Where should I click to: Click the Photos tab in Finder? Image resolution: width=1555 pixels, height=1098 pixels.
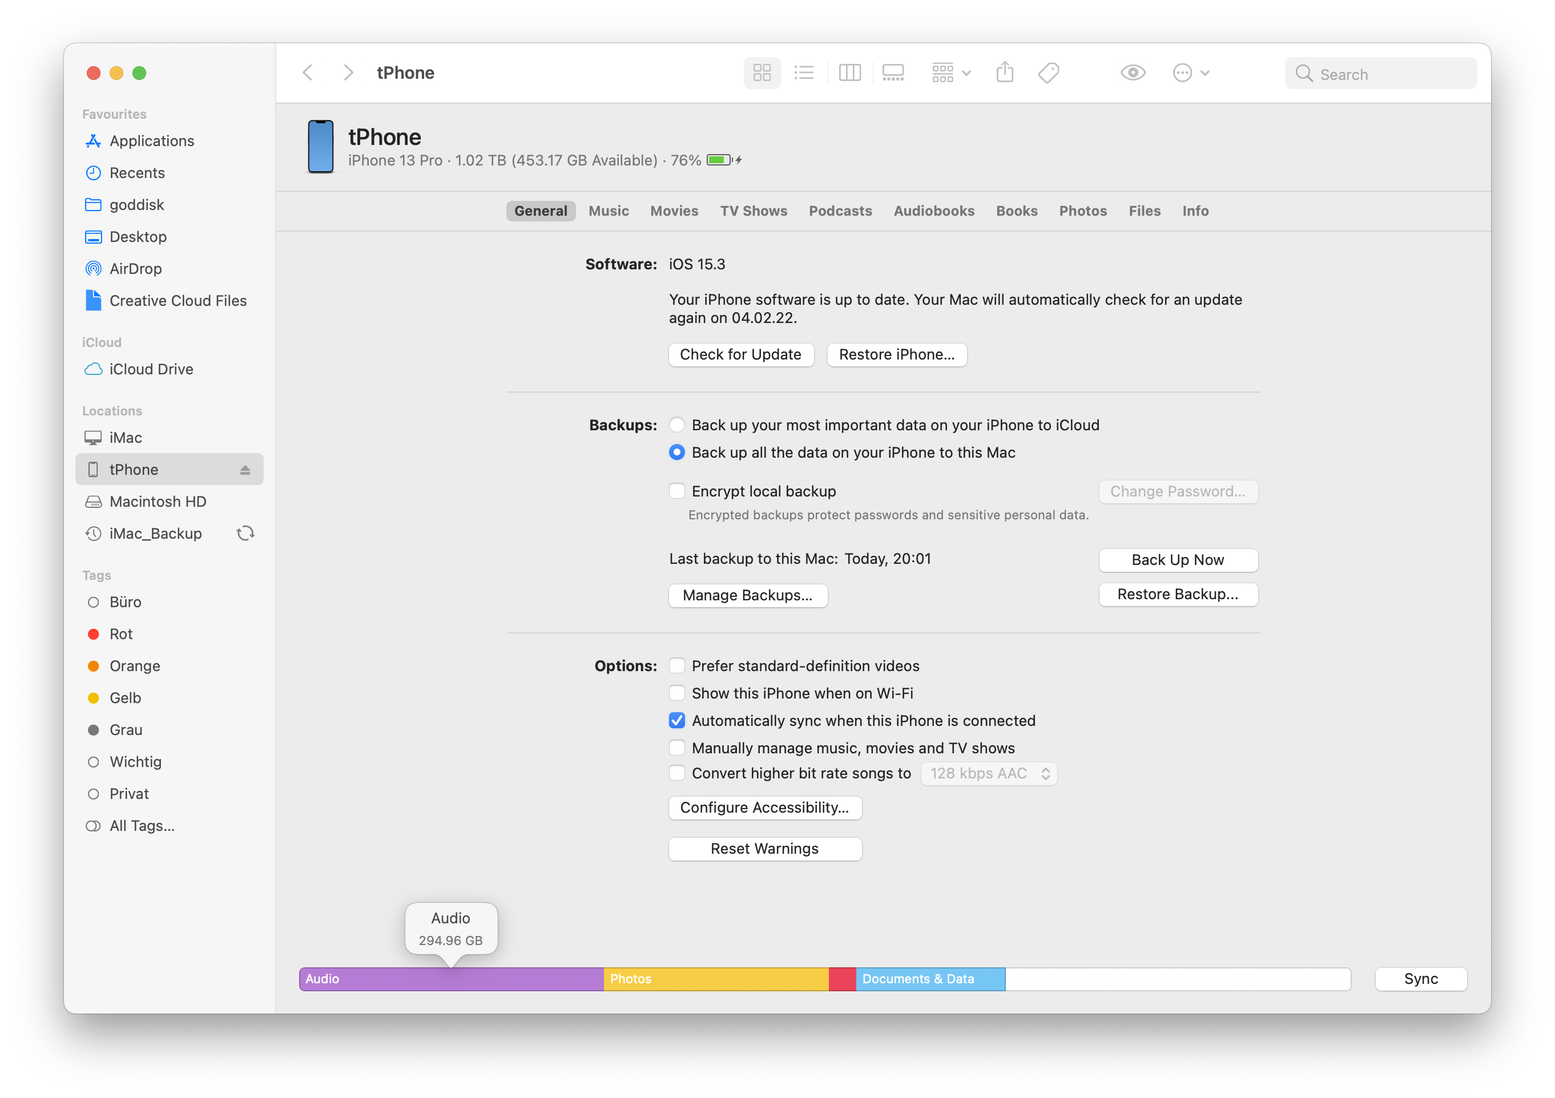(x=1081, y=211)
